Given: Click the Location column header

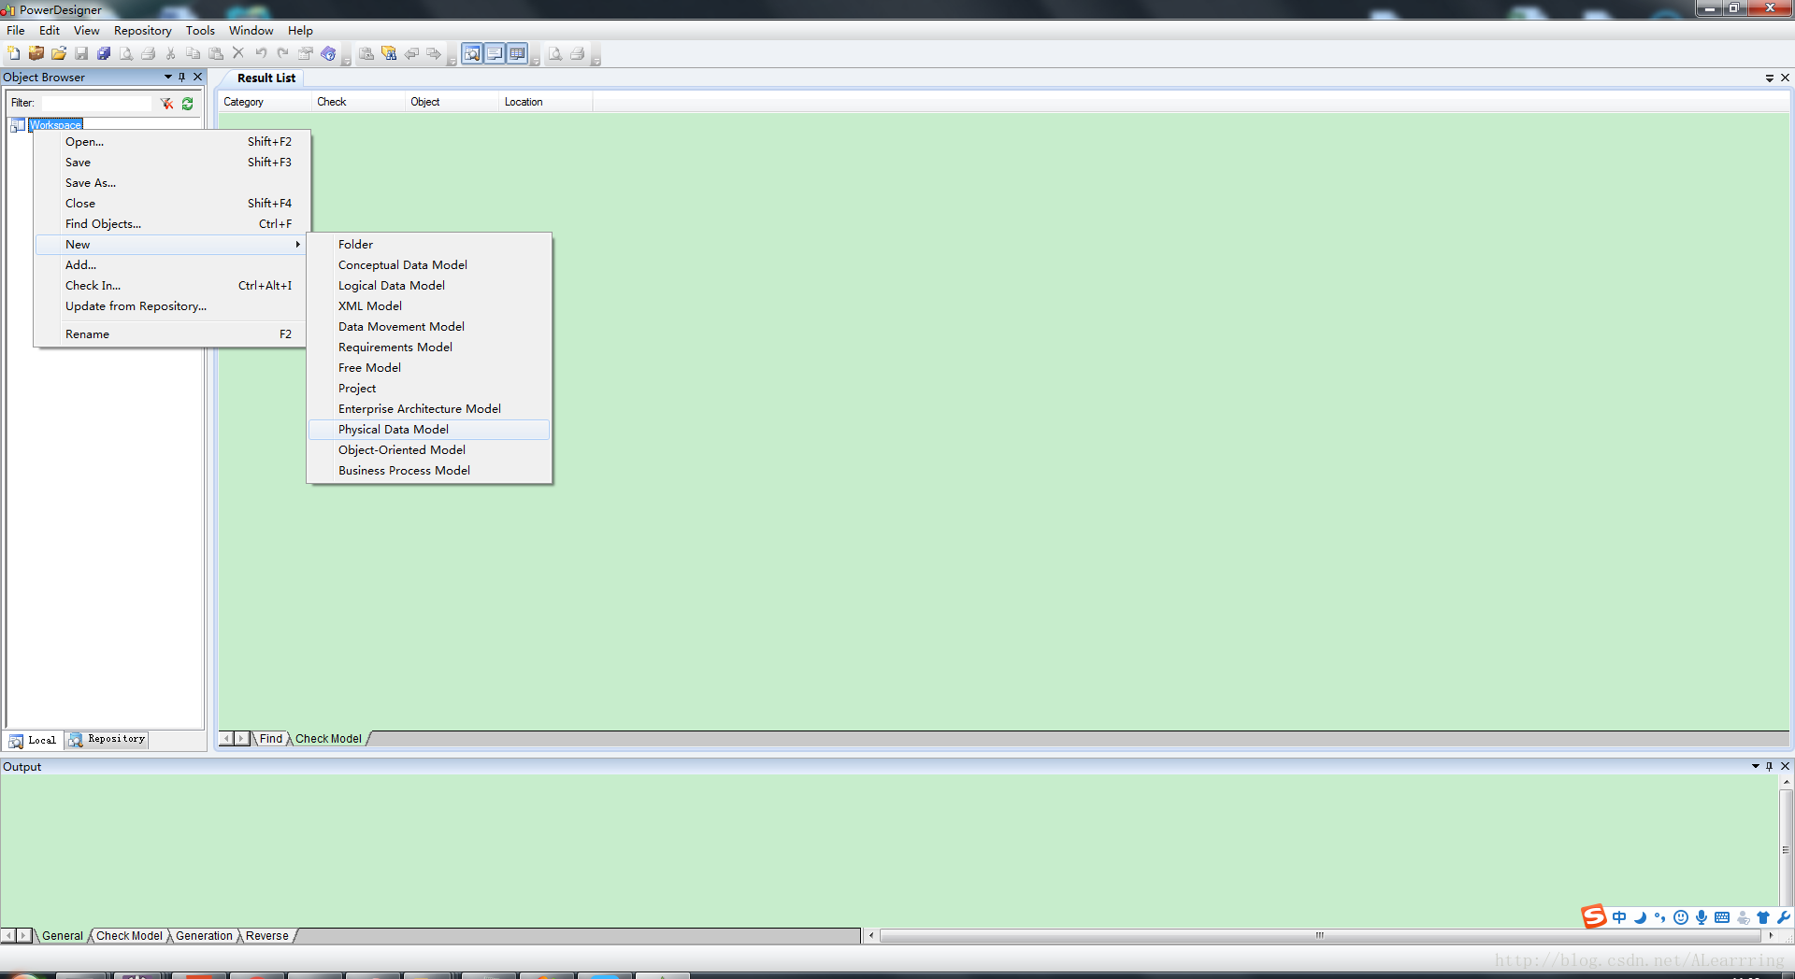Looking at the screenshot, I should coord(545,102).
